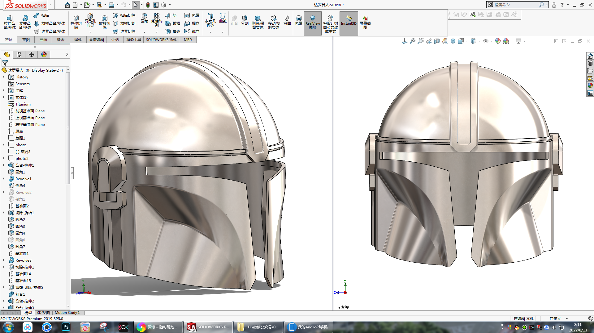Image resolution: width=594 pixels, height=333 pixels.
Task: Open the DisplayManager appearance tab icon
Action: coord(44,55)
